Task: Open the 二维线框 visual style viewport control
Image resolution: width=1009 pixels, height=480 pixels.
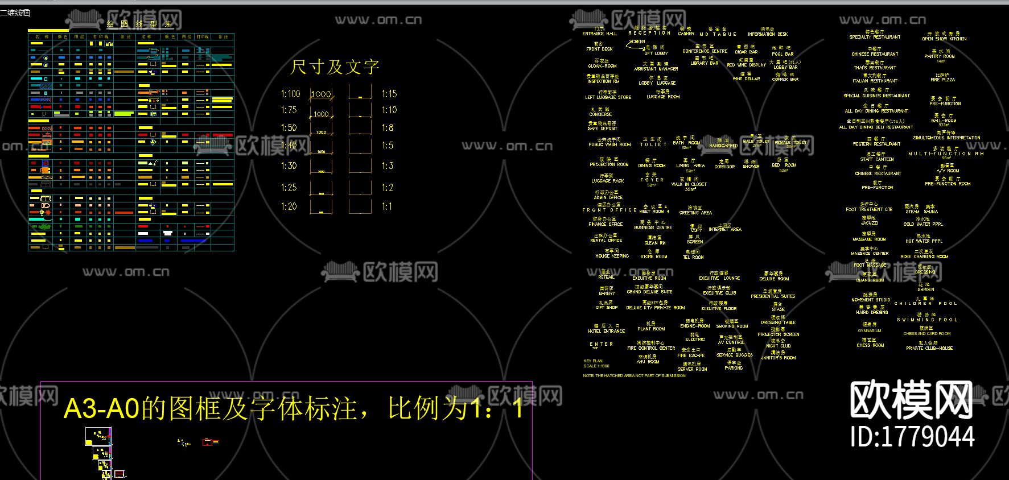Action: (x=15, y=12)
